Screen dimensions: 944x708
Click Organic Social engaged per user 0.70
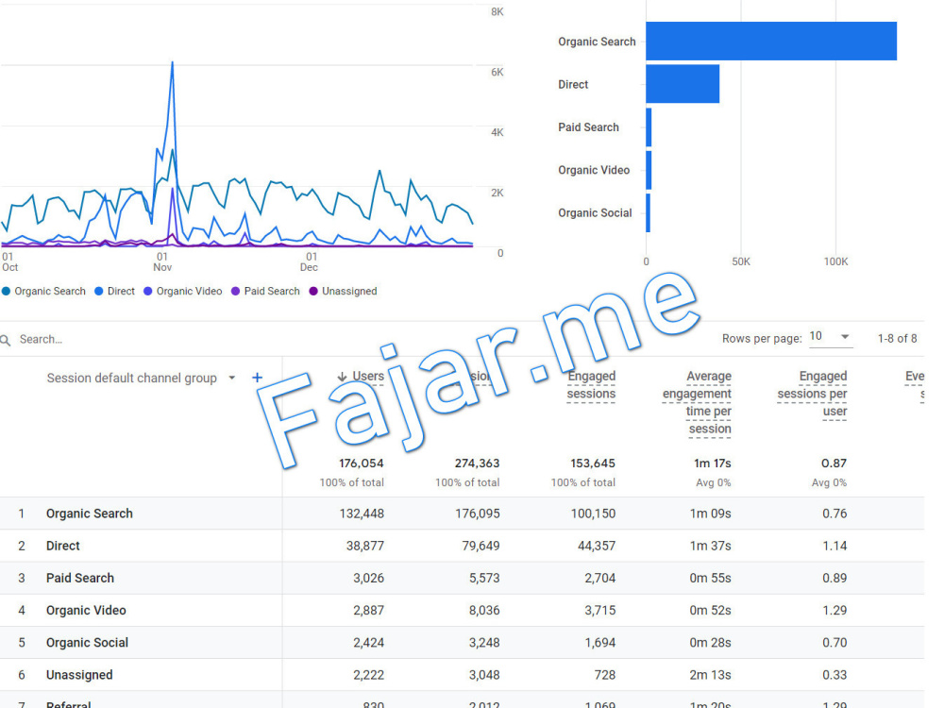coord(834,643)
